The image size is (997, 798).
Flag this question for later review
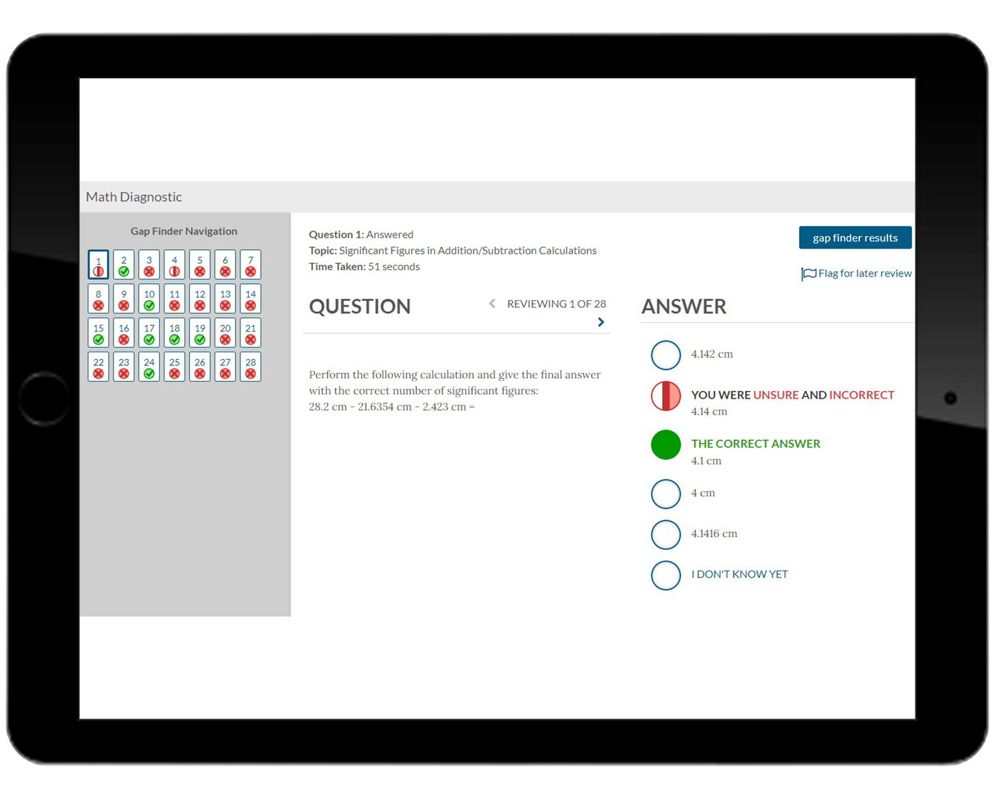[x=856, y=273]
